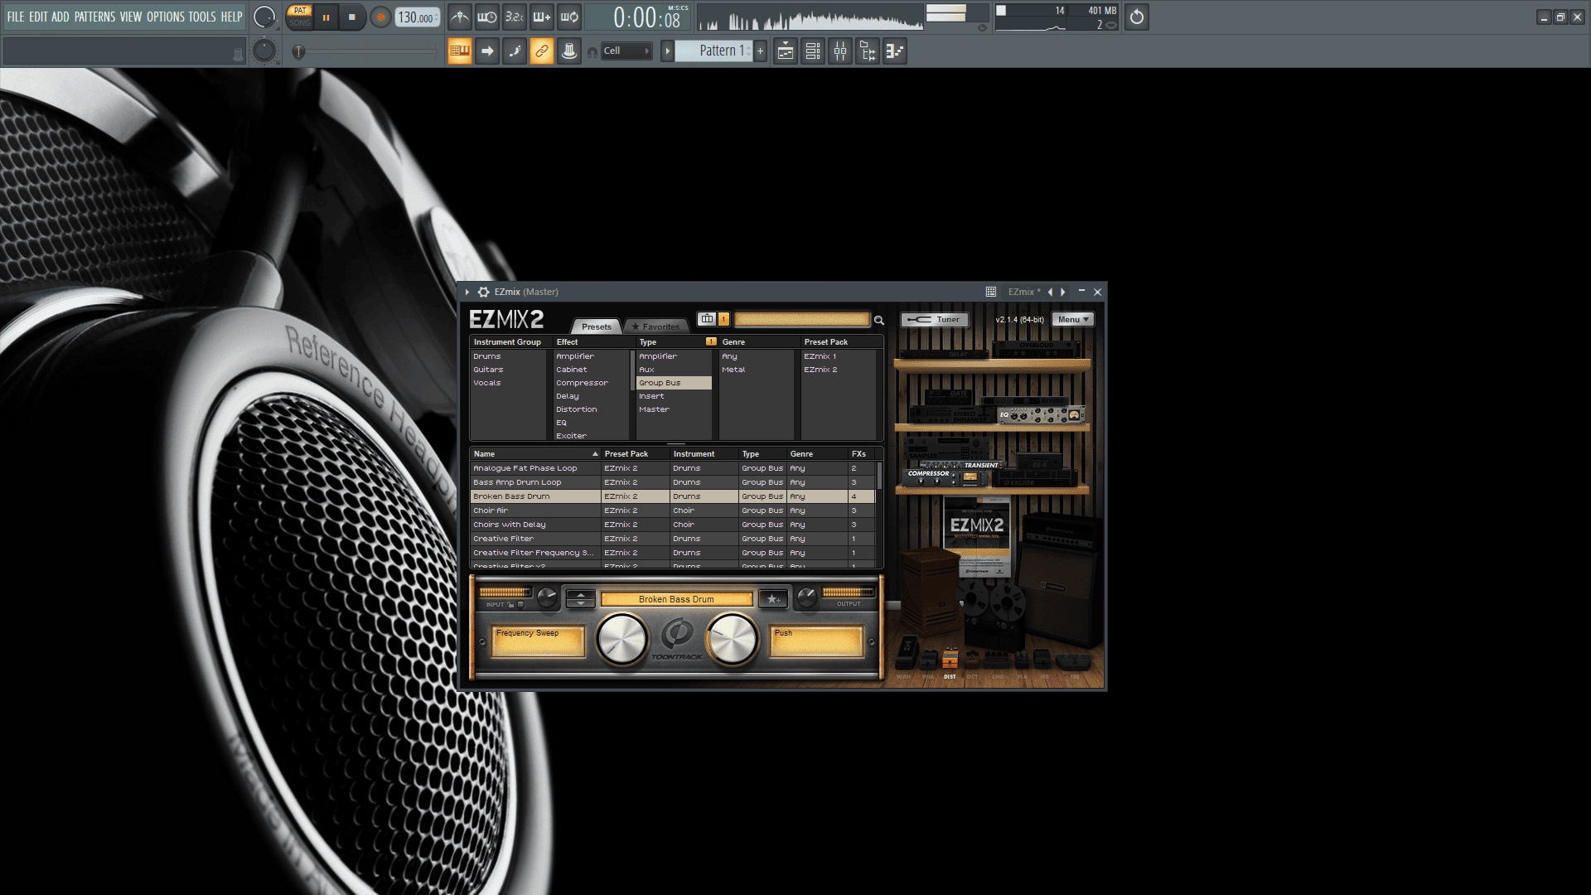The height and width of the screenshot is (895, 1591).
Task: Click the tempo 130.000 field
Action: click(x=417, y=17)
